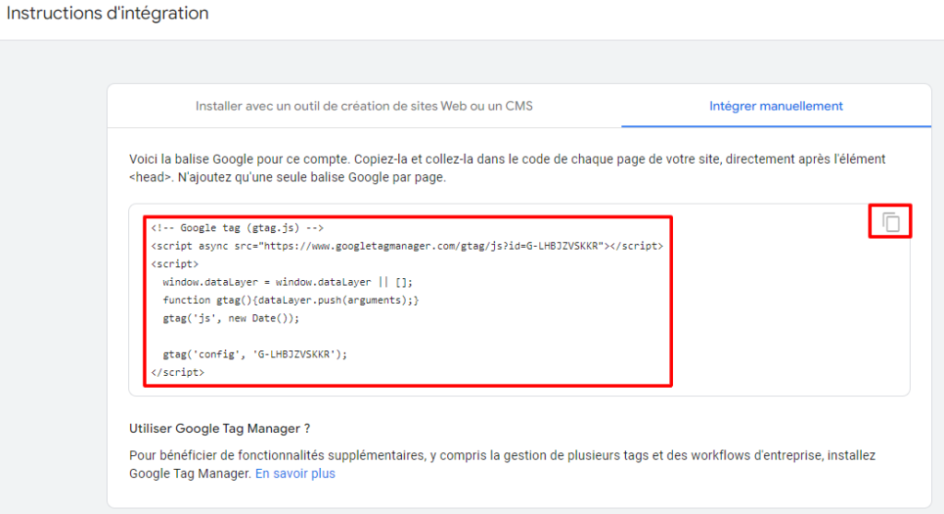Screen dimensions: 944x514
Task: Click the Utiliser Google Tag Manager heading
Action: 219,428
